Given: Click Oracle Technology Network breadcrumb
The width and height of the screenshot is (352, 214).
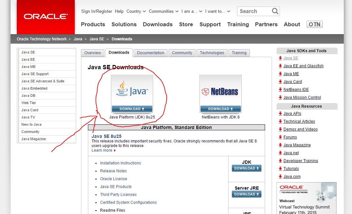Looking at the screenshot, I should (x=42, y=39).
